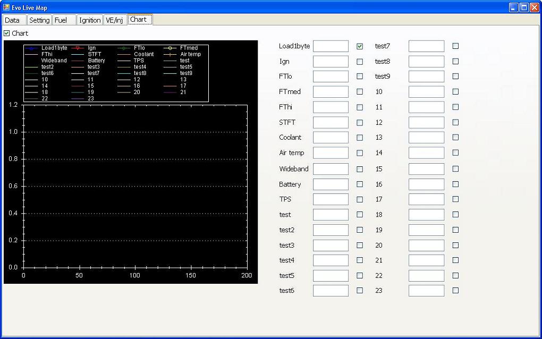Maximize the Evo Live Map window
This screenshot has width=542, height=339.
coord(524,7)
